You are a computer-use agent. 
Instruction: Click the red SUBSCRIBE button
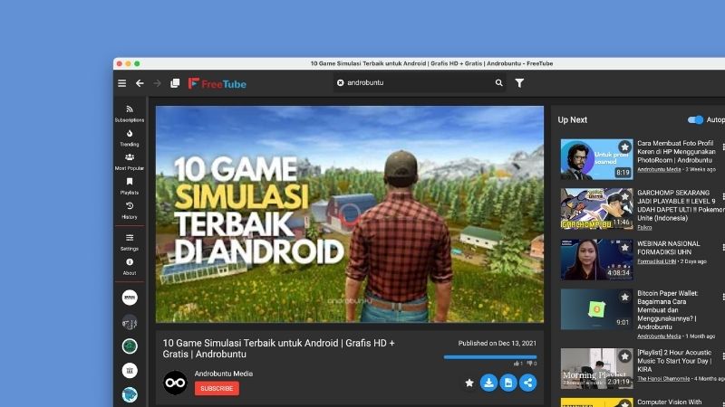tap(217, 389)
